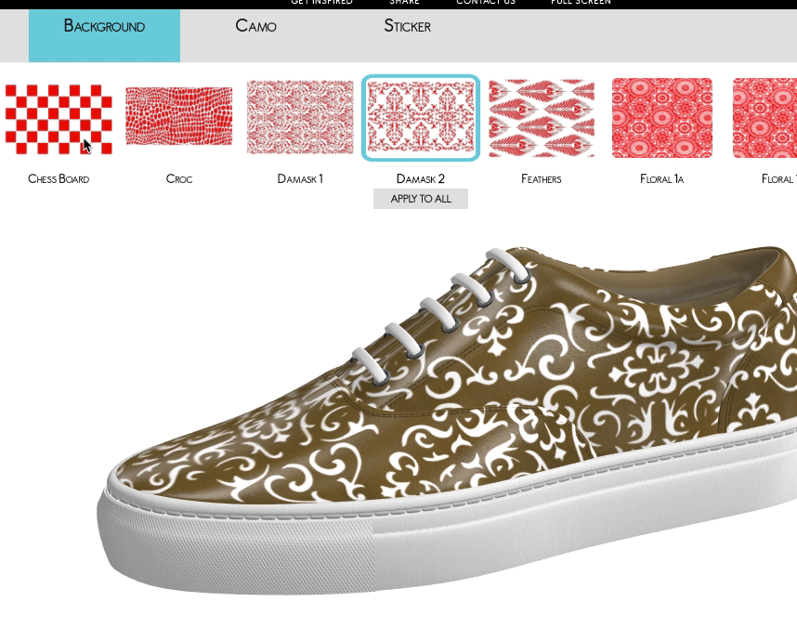
Task: Open the Contact Us link
Action: pyautogui.click(x=485, y=3)
